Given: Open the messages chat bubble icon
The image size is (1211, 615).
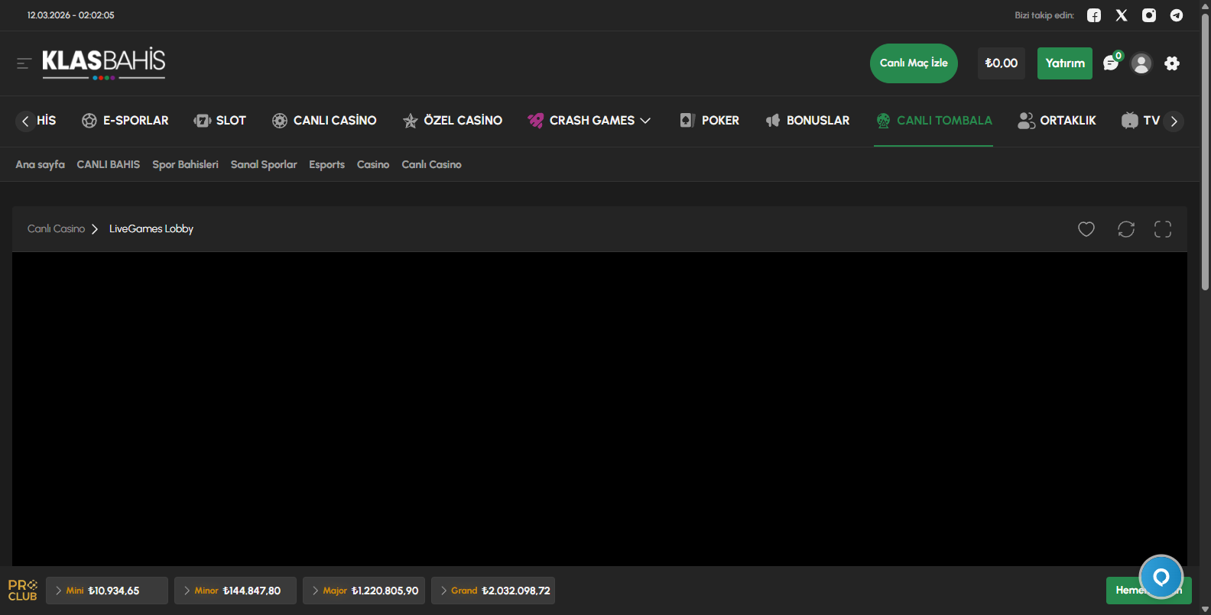Looking at the screenshot, I should click(x=1111, y=63).
